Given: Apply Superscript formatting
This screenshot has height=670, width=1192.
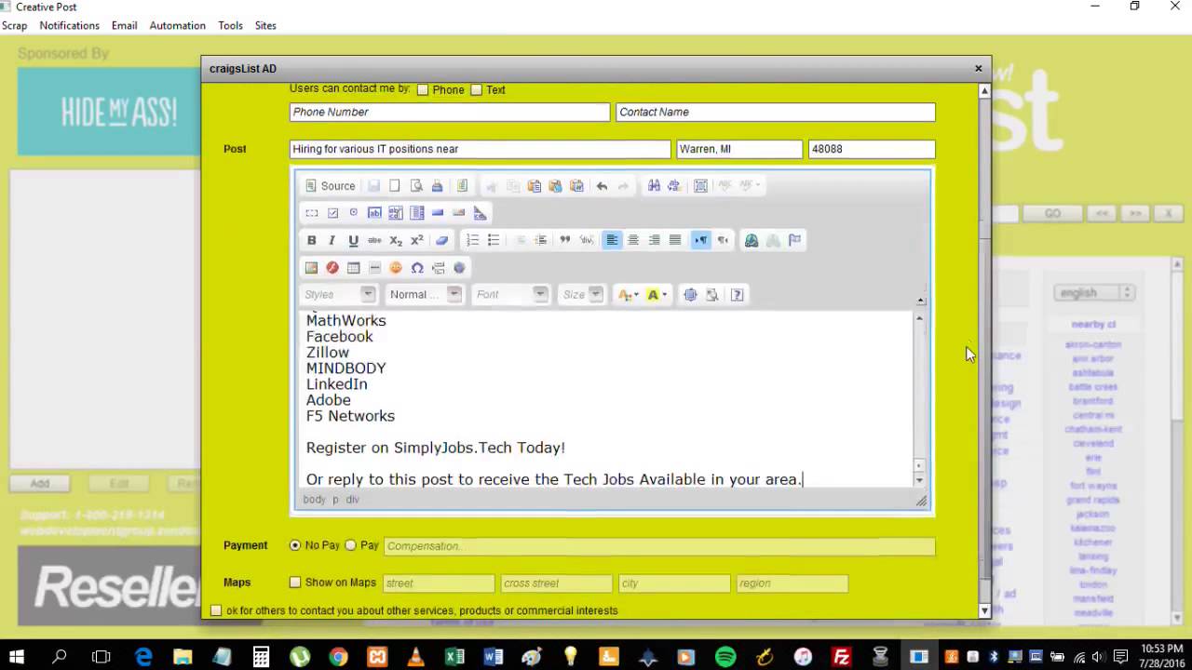Looking at the screenshot, I should [x=417, y=240].
